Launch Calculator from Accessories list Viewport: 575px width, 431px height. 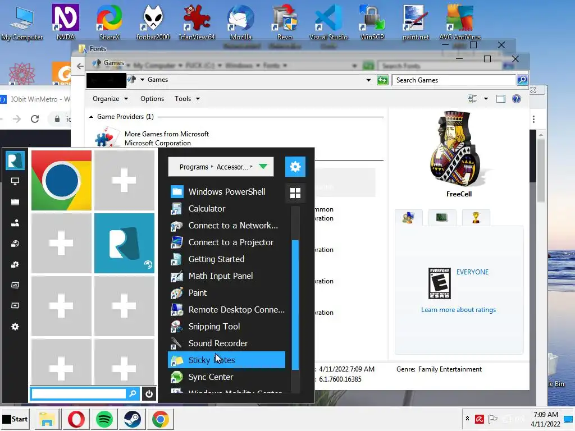coord(227,209)
